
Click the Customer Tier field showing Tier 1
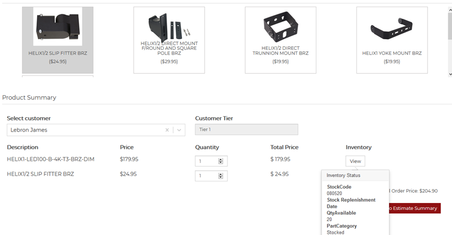pyautogui.click(x=246, y=129)
